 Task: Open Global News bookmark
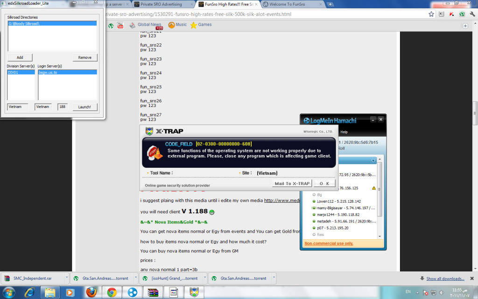[x=146, y=25]
